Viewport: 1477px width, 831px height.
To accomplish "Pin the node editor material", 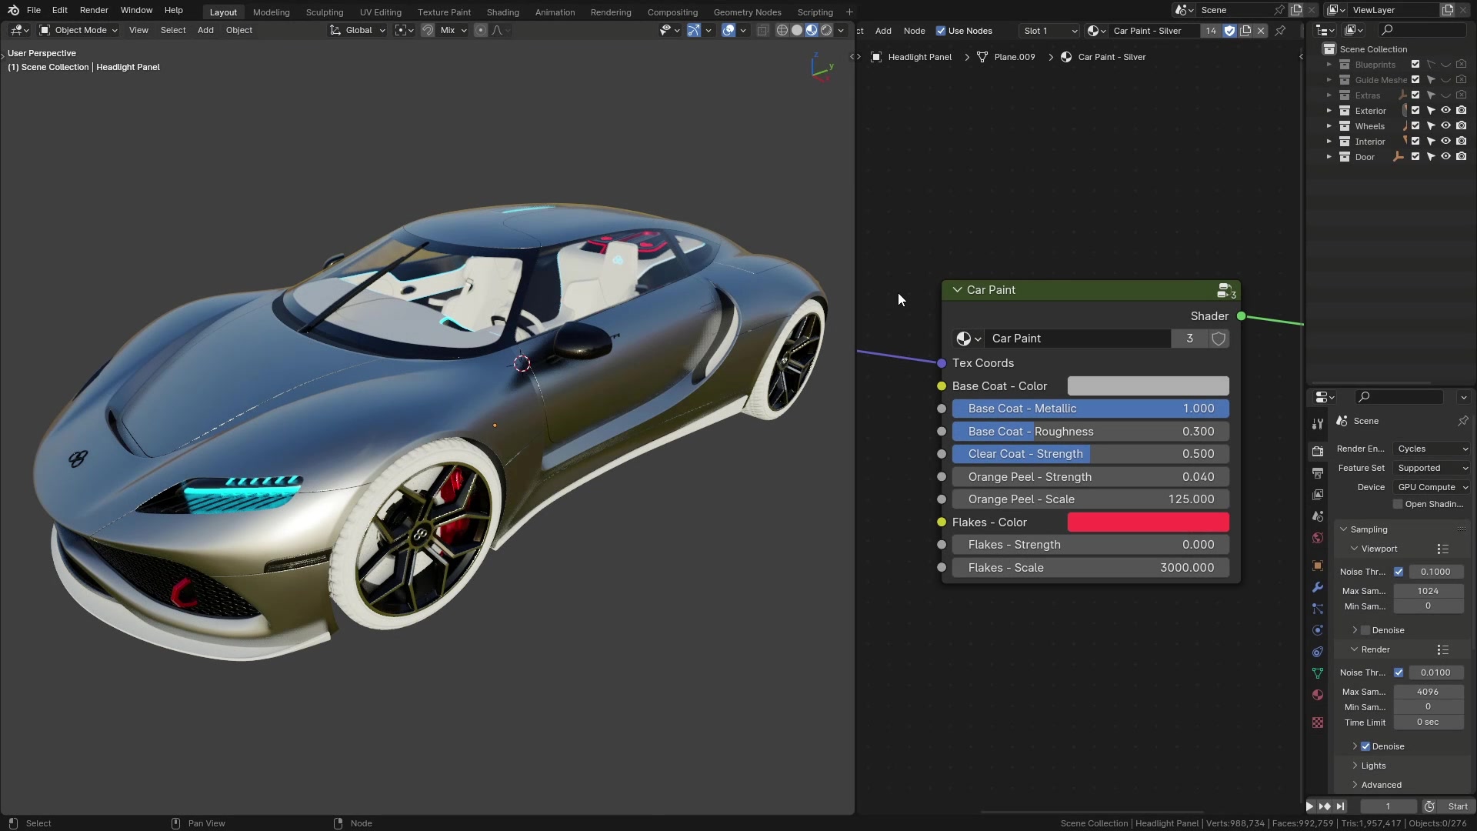I will [x=1280, y=31].
